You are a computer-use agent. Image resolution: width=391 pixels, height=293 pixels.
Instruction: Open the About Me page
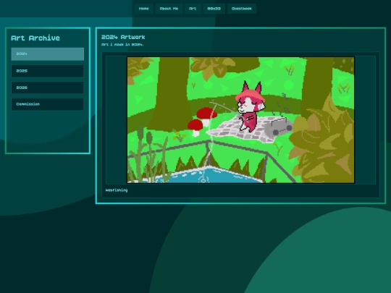coord(169,9)
